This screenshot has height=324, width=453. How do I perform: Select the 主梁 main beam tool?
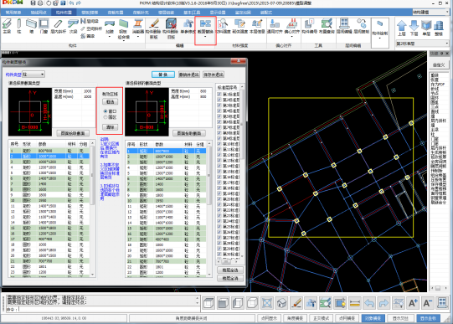(7, 26)
